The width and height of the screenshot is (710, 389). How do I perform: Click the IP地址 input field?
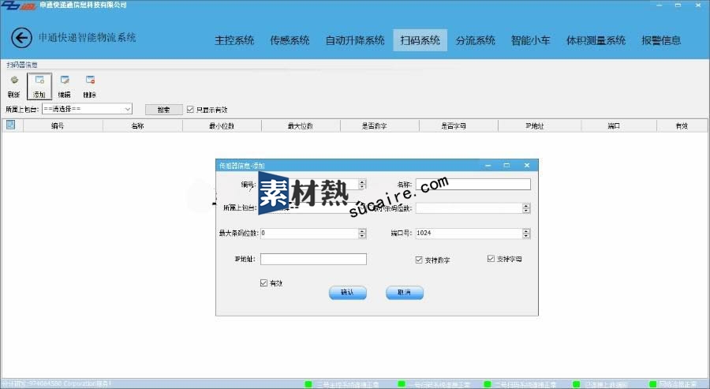(x=313, y=259)
